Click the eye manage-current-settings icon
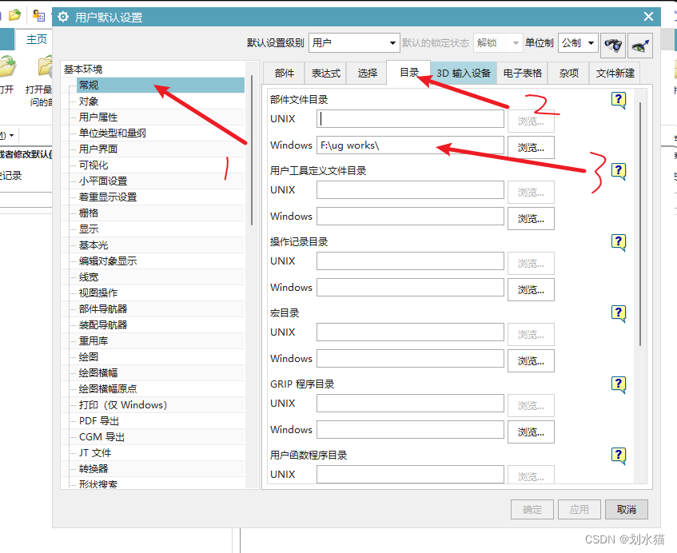The width and height of the screenshot is (677, 553). coord(640,46)
